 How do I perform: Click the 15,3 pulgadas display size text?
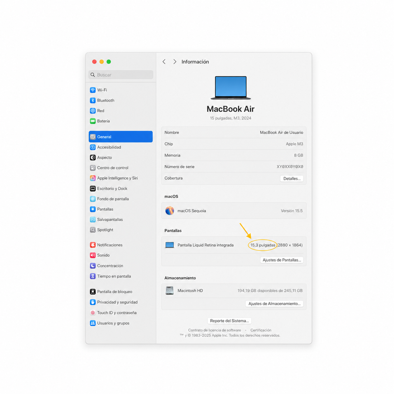click(263, 245)
